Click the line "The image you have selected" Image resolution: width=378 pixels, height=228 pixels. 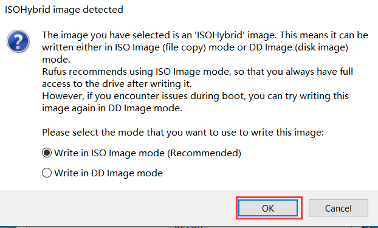tap(205, 35)
